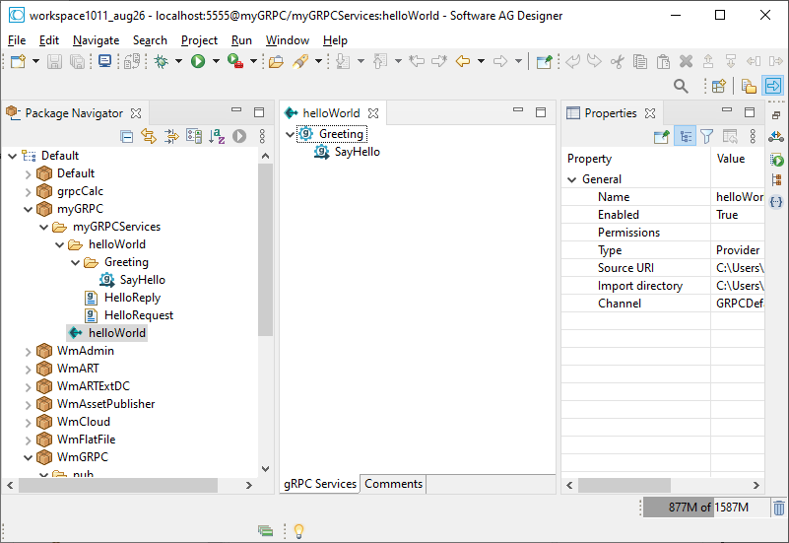The width and height of the screenshot is (789, 543).
Task: Click the Open Perspective icon
Action: (x=719, y=87)
